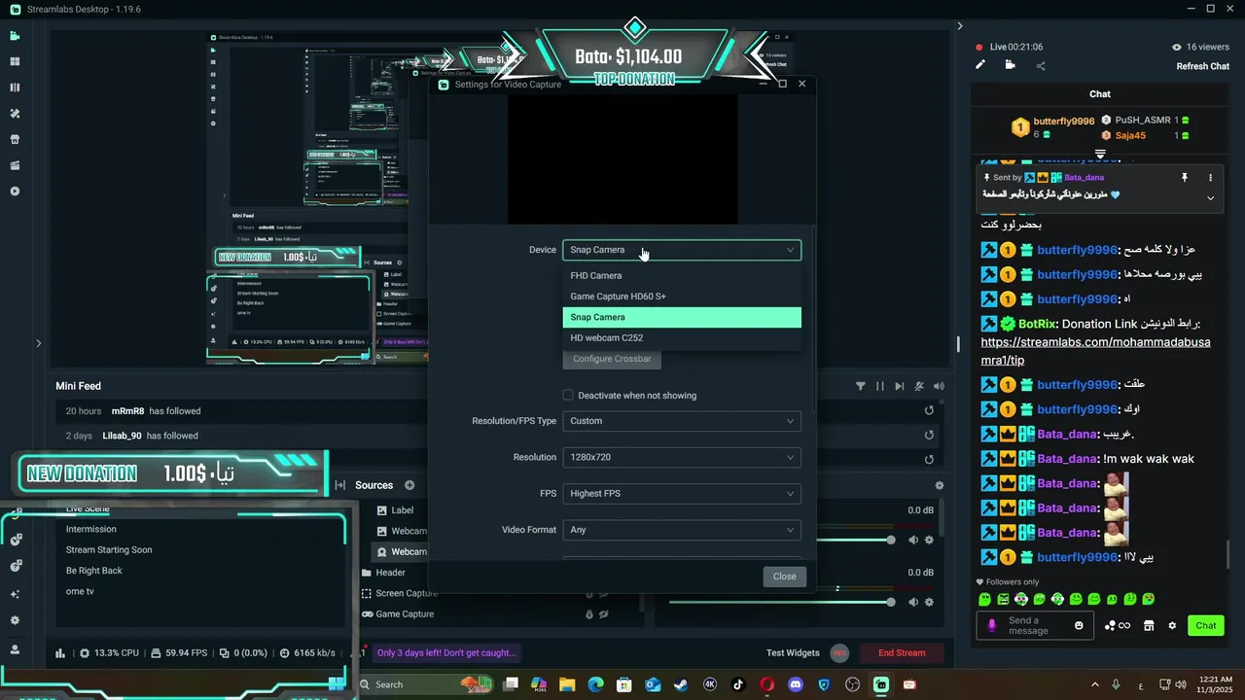
Task: Mute the first mixer audio channel
Action: 913,540
